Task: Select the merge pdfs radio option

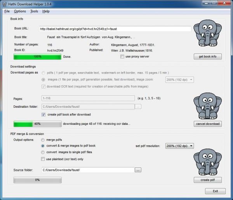Action: [x=43, y=140]
